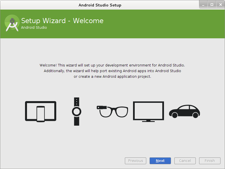Viewport: 225px width, 169px height.
Task: Click the Next button
Action: (x=160, y=161)
